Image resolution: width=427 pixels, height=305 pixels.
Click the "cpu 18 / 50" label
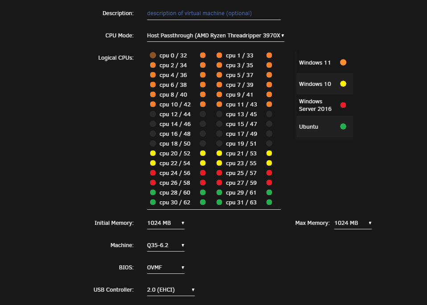tap(175, 144)
